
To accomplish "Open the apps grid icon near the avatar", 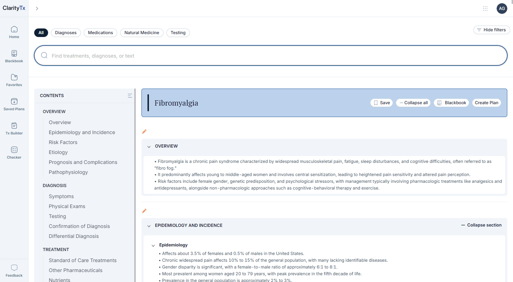I will coord(485,8).
